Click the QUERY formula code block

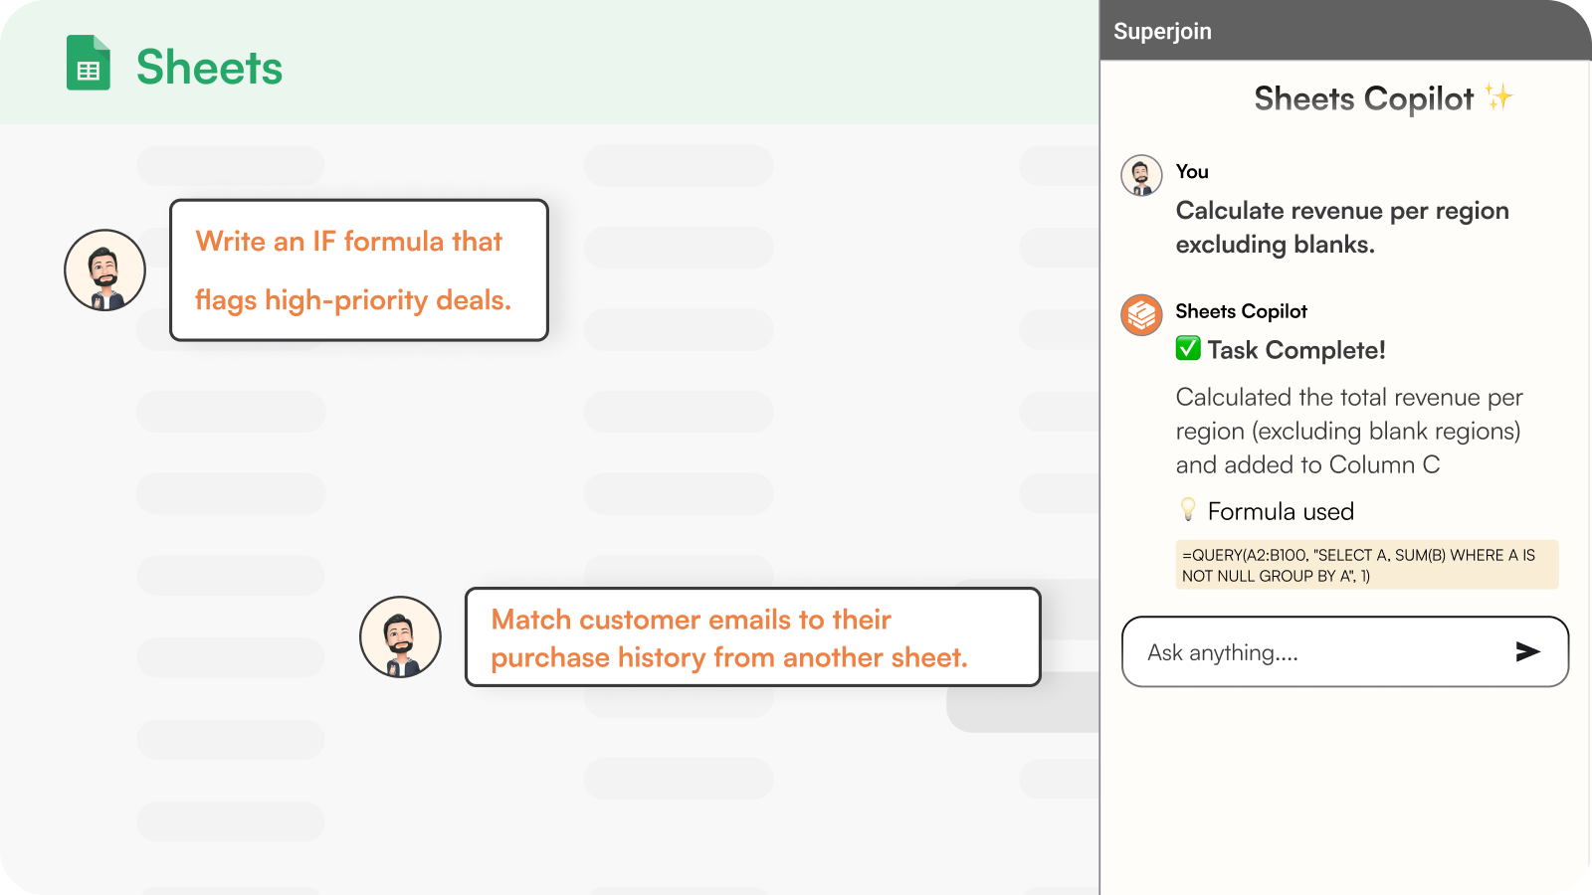1366,565
